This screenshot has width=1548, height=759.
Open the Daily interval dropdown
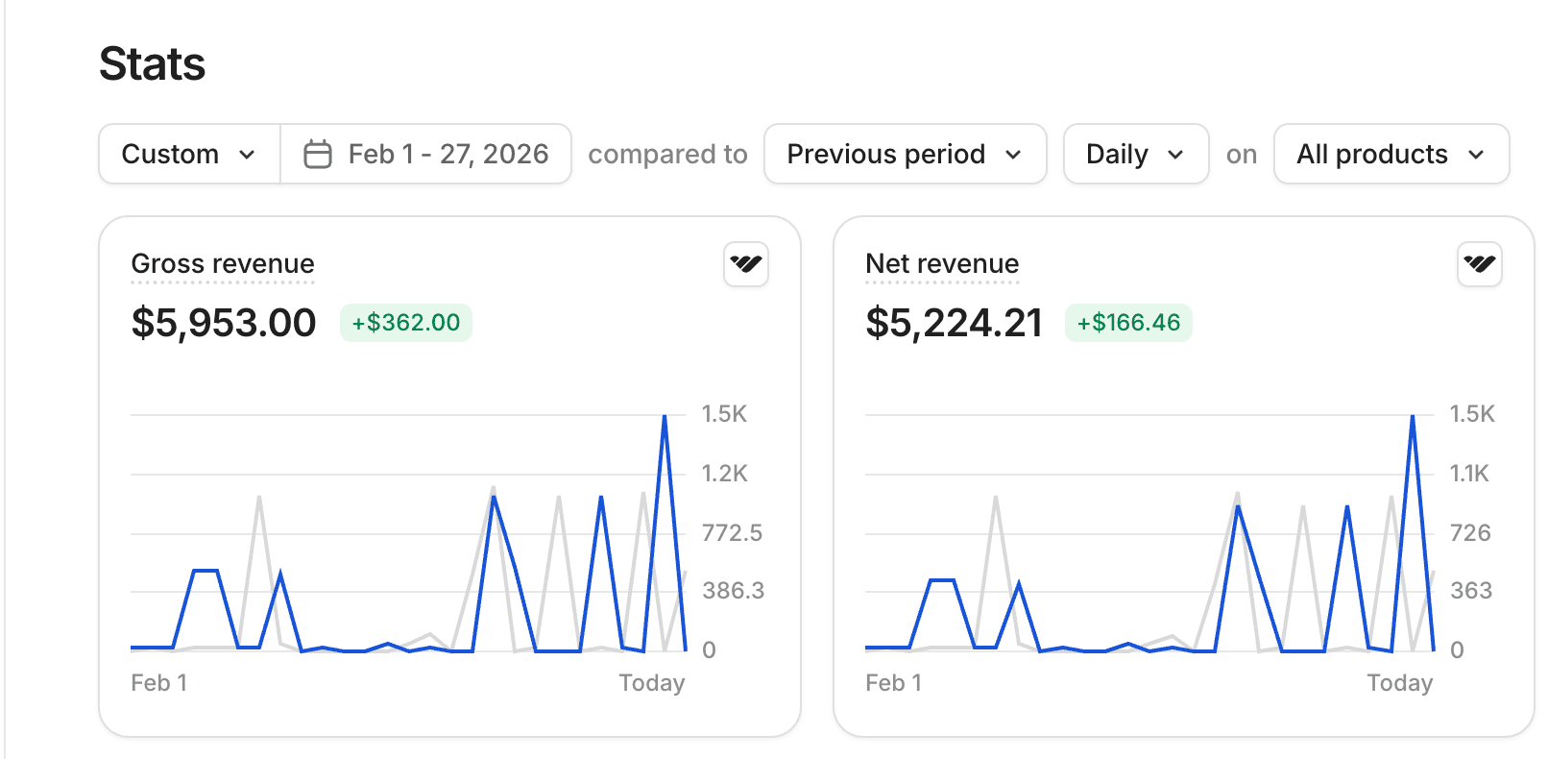[1134, 154]
